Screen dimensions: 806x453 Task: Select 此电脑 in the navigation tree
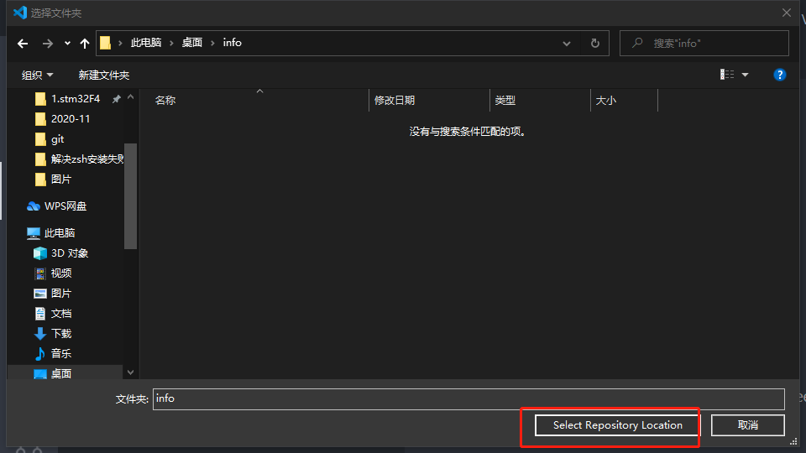pyautogui.click(x=51, y=233)
